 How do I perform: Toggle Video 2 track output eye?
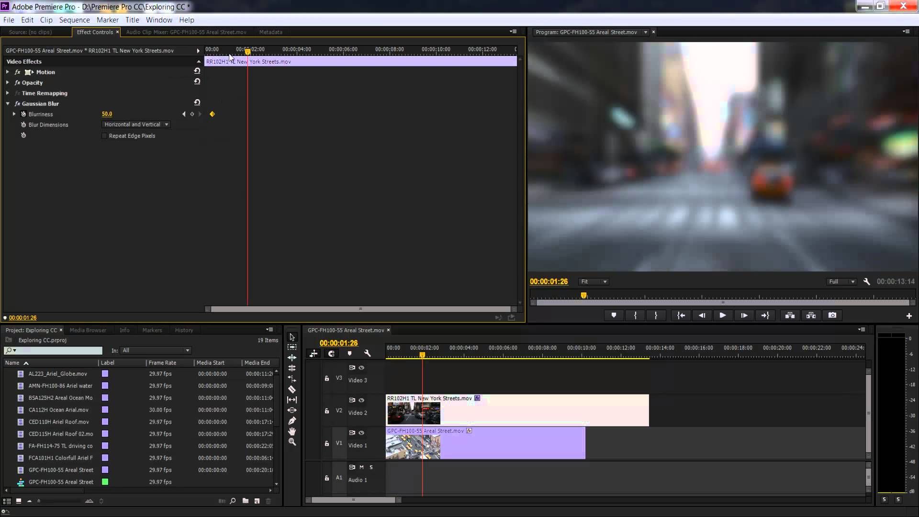[361, 400]
